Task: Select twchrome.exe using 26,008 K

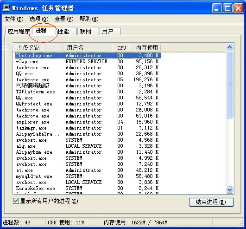Action: click(88, 110)
